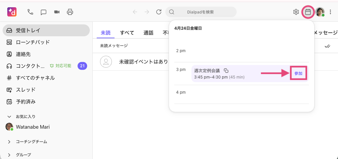
Task: Open スレッド in the sidebar
Action: [46, 90]
